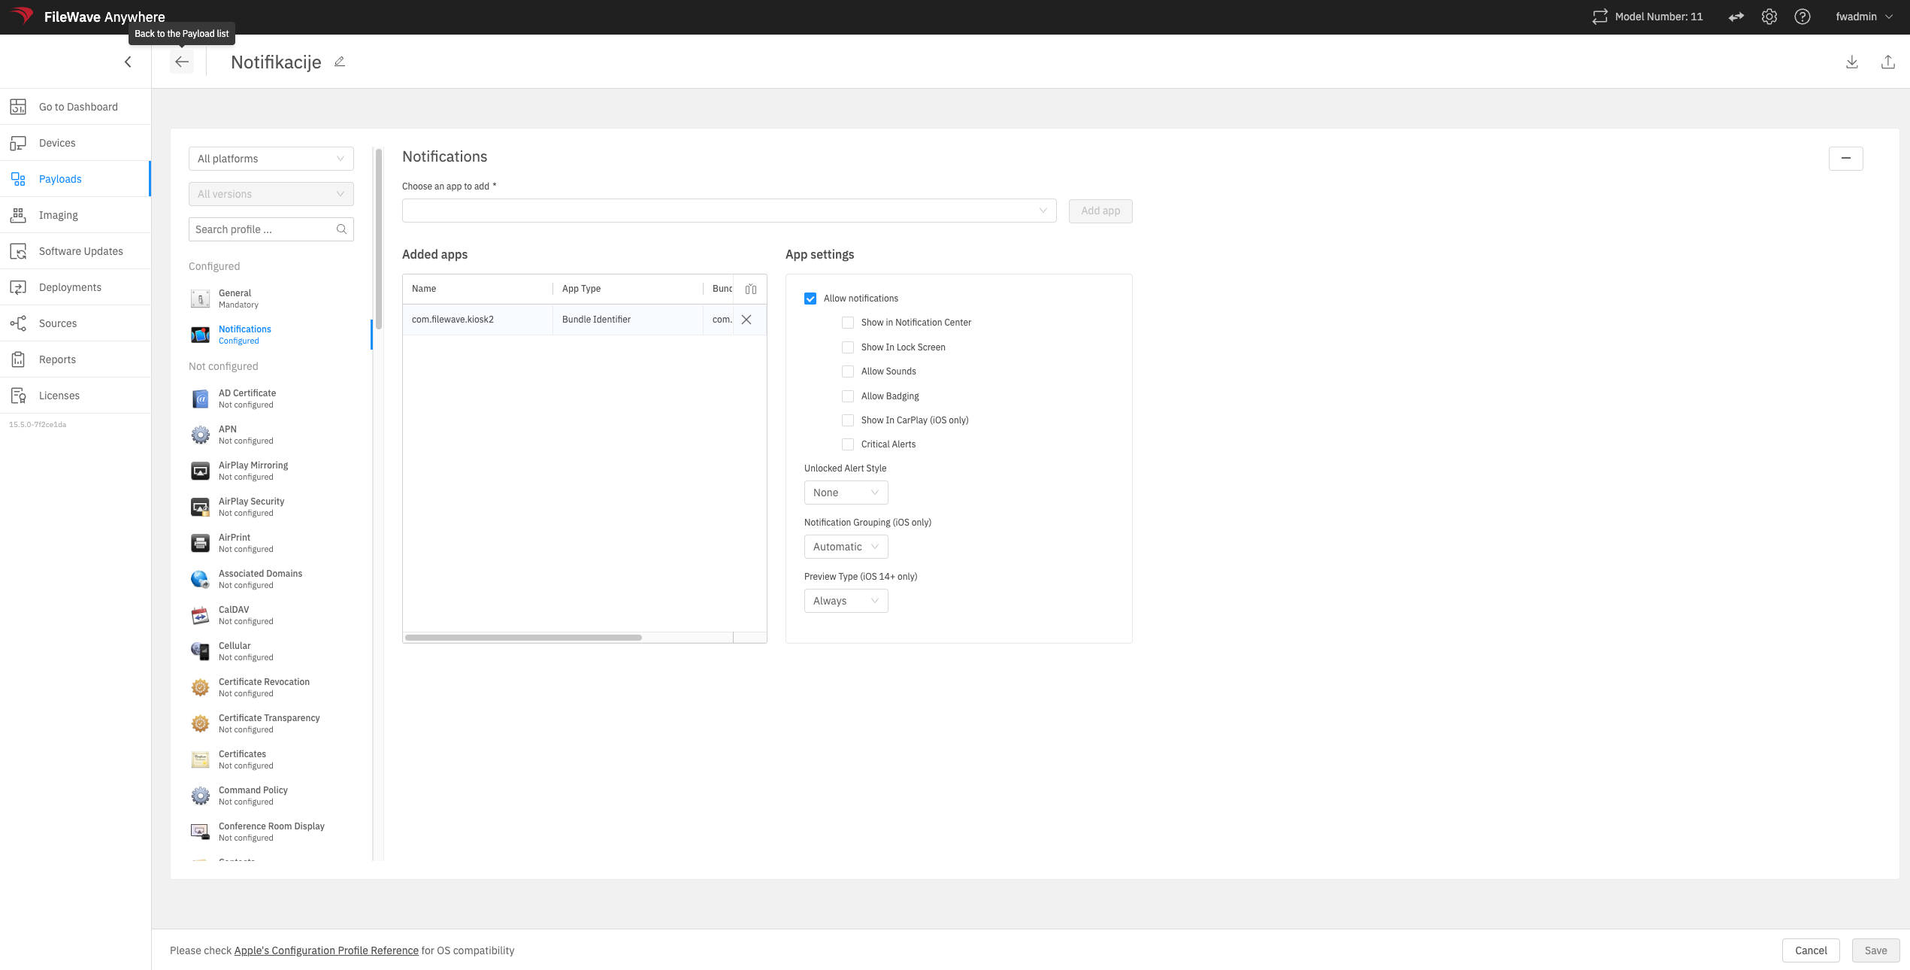Screen dimensions: 1910x970
Task: Click the CalDAV calendar icon
Action: pos(200,615)
